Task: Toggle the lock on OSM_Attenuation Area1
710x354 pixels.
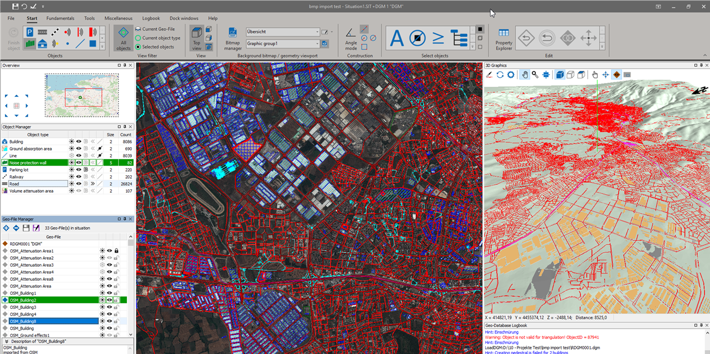Action: [116, 251]
